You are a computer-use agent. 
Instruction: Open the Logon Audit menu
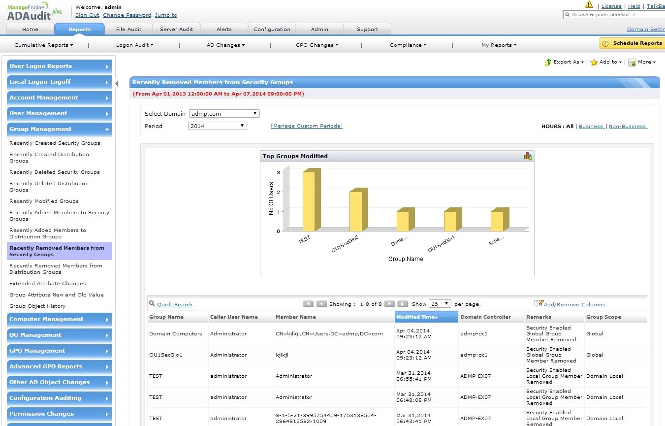tap(134, 45)
